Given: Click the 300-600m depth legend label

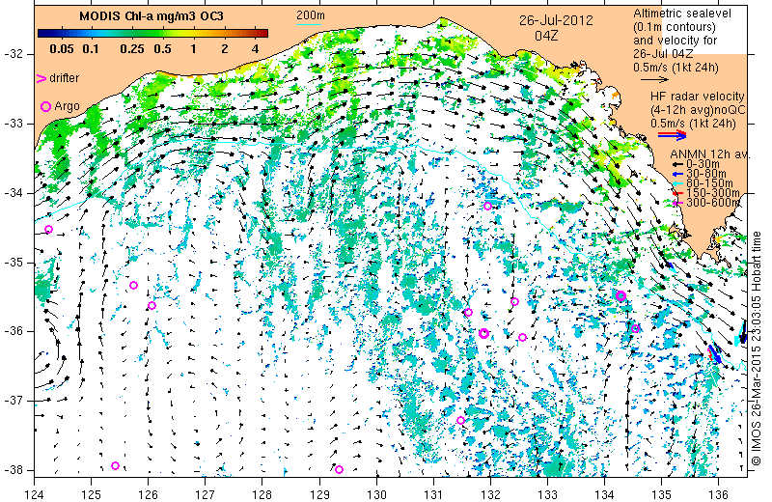Looking at the screenshot, I should 712,203.
